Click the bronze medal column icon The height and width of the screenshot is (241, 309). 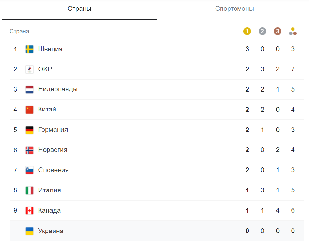pyautogui.click(x=278, y=31)
